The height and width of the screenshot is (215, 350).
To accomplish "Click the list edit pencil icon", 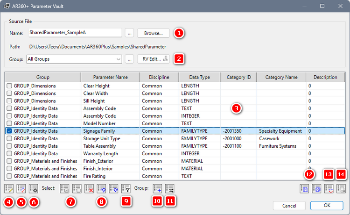I will coord(8,188).
